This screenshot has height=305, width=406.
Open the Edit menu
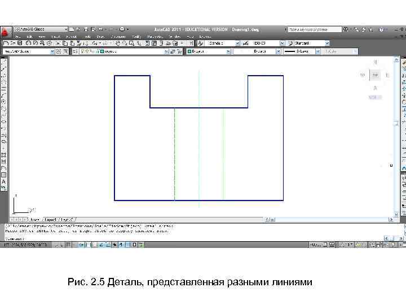(29, 37)
